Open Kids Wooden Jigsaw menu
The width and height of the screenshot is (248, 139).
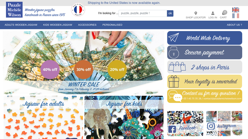[58, 25]
